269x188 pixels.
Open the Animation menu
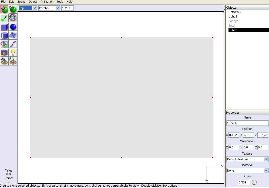pyautogui.click(x=47, y=2)
